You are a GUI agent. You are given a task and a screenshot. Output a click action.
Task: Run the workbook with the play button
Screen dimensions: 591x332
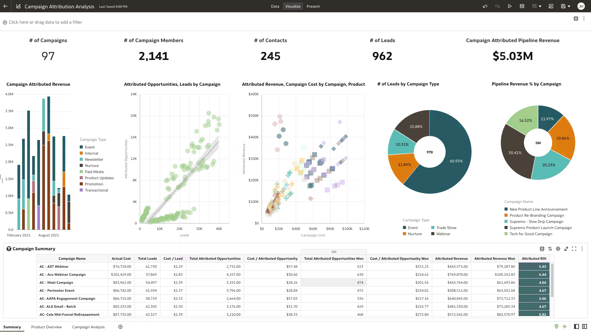[510, 6]
